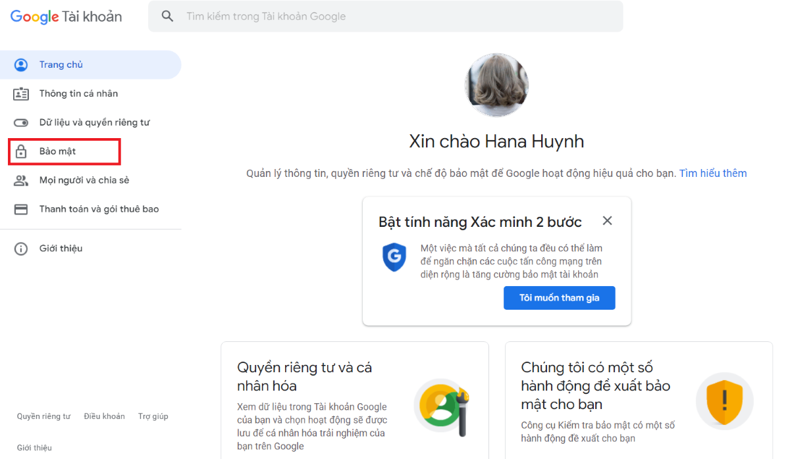Click the Thanh toán credit card icon
790x459 pixels.
point(21,209)
